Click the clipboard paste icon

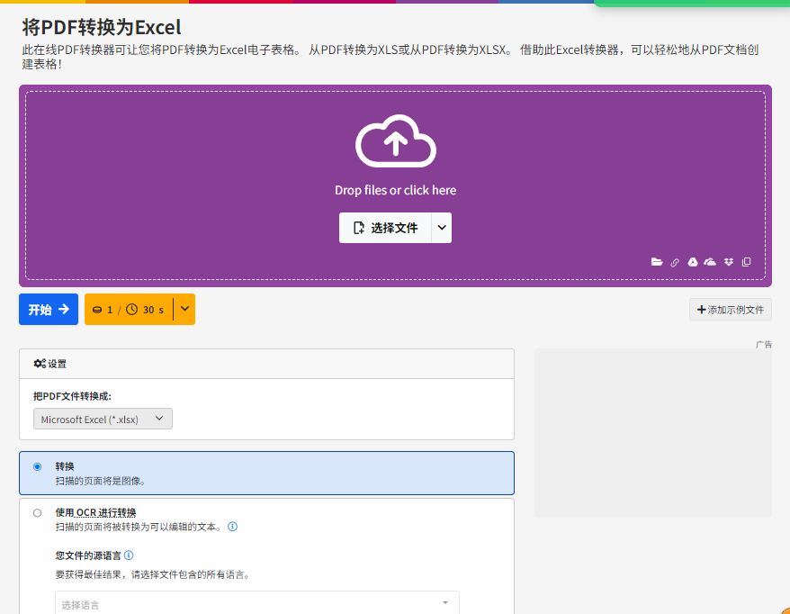coord(746,262)
